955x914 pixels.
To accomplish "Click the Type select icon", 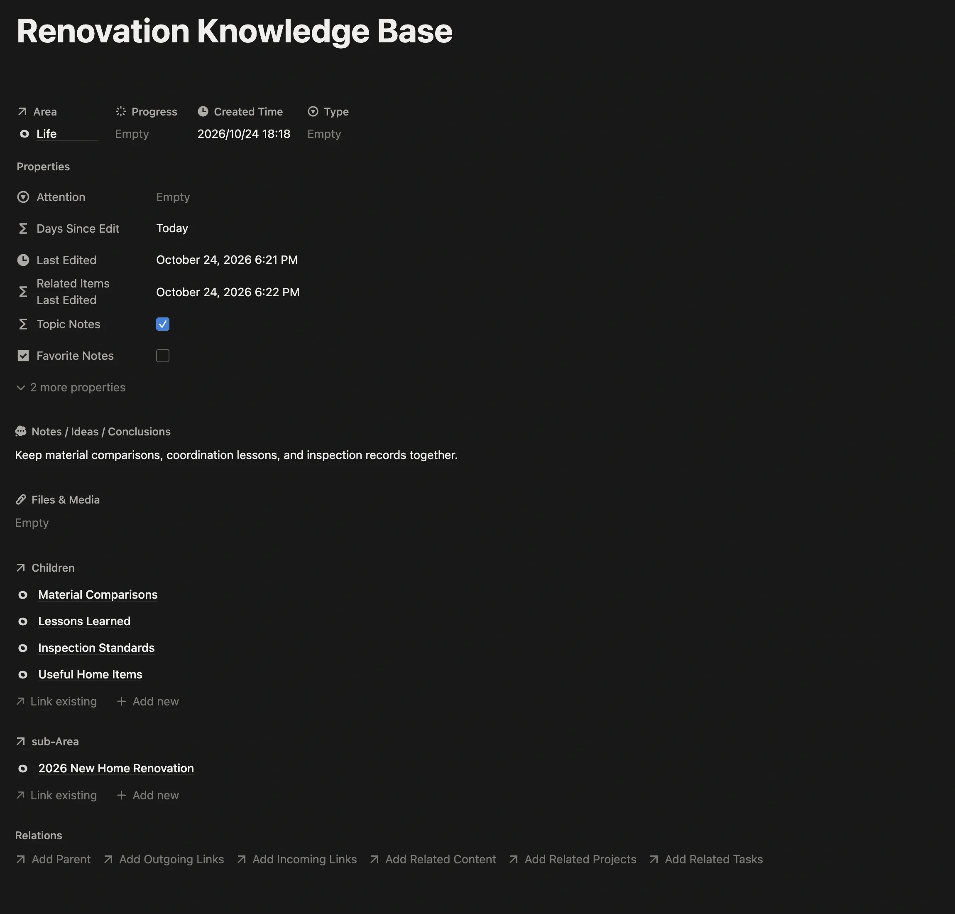I will [x=313, y=112].
